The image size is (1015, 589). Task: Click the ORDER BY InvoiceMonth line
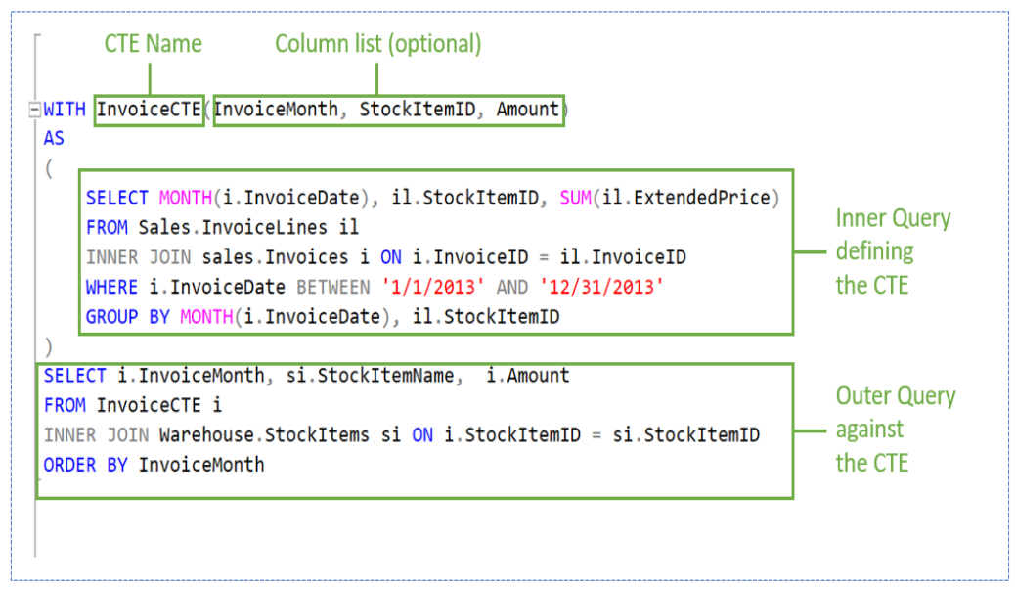[x=154, y=465]
